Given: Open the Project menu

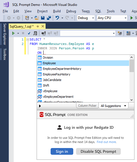Looking at the screenshot, I should [x=42, y=11].
